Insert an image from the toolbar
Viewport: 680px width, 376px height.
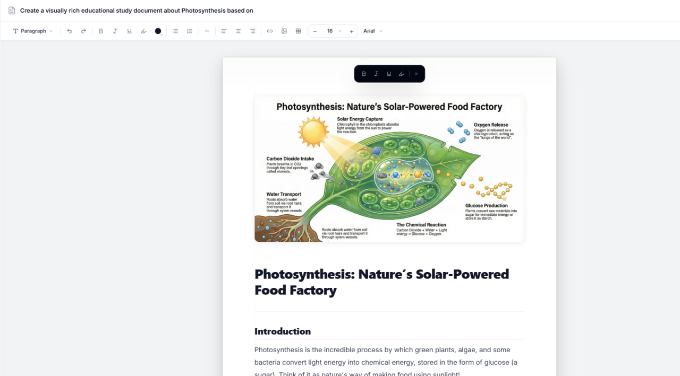point(284,31)
